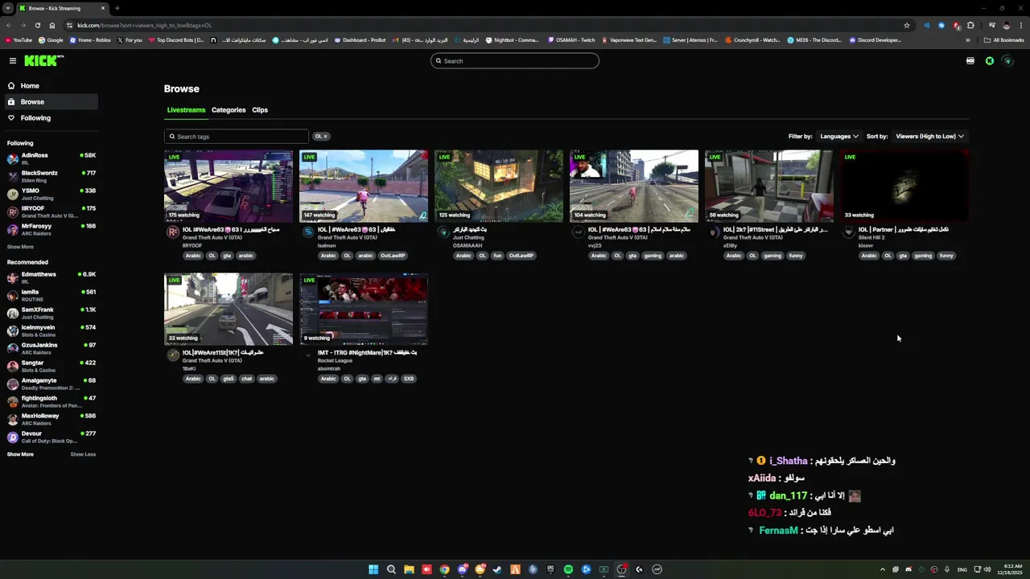Open the Kick shop icon in header
Screen dimensions: 1030x579
970,61
